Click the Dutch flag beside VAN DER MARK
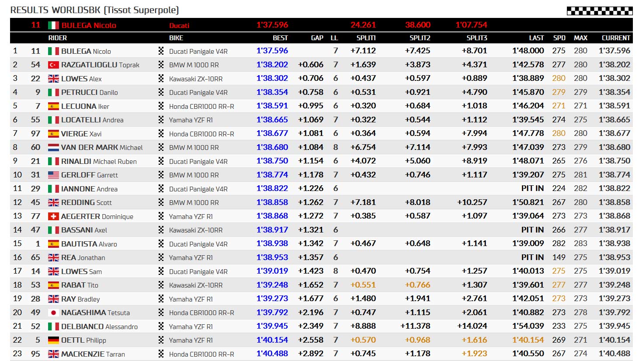Viewport: 639px width, 361px height. [53, 148]
